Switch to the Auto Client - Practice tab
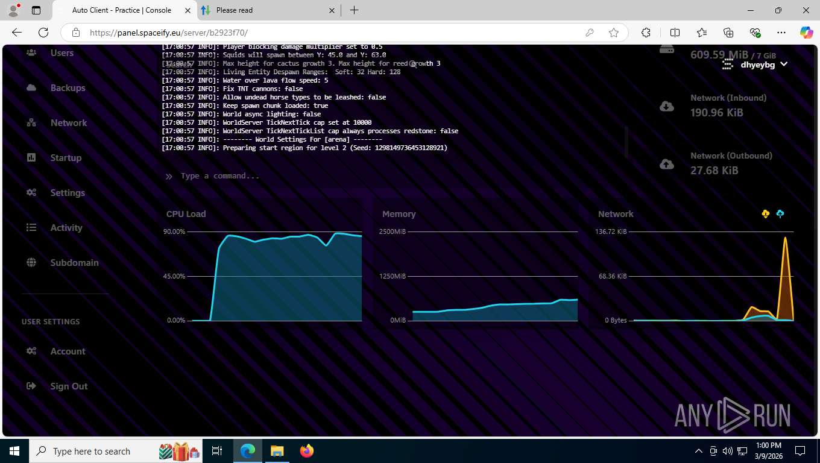The width and height of the screenshot is (820, 463). click(x=125, y=10)
